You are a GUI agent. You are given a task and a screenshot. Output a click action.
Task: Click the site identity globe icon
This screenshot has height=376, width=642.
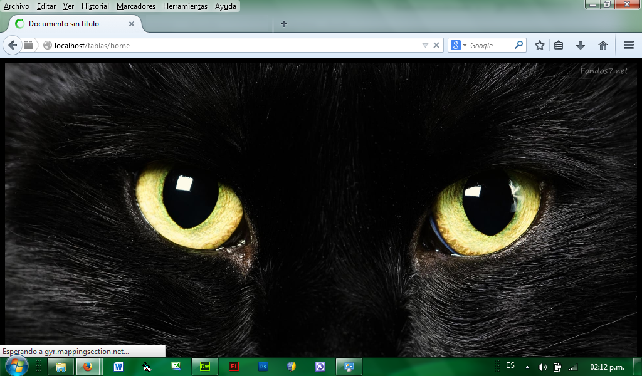click(x=48, y=45)
